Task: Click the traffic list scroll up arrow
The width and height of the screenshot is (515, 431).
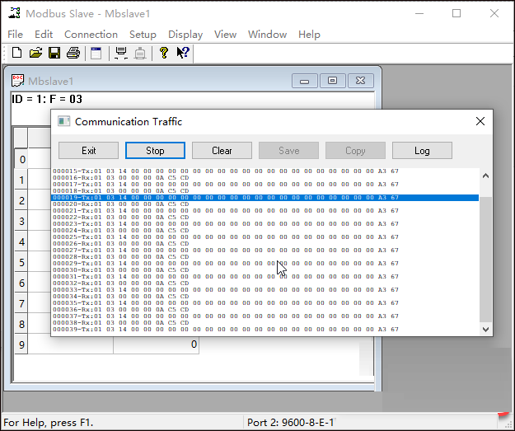Action: click(x=486, y=176)
